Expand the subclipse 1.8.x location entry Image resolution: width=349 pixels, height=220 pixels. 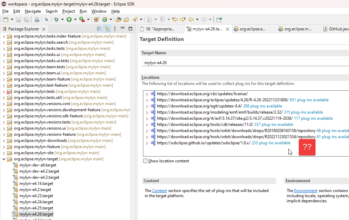[x=147, y=143]
